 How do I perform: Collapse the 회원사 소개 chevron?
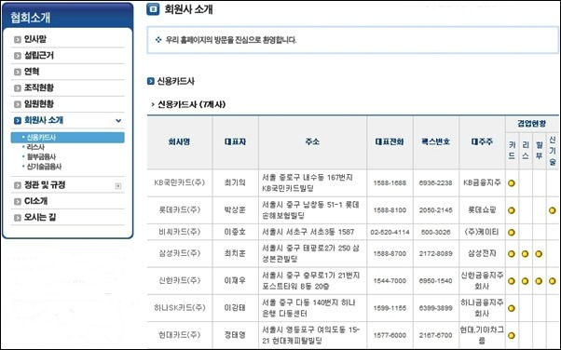(118, 120)
